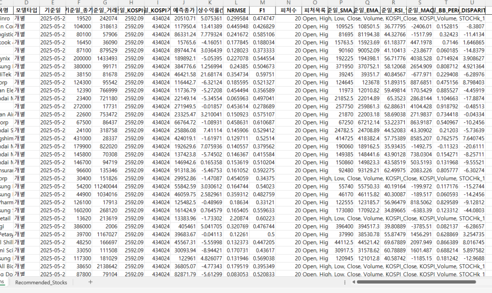Select column H header
The height and width of the screenshot is (293, 492).
[x=131, y=3]
